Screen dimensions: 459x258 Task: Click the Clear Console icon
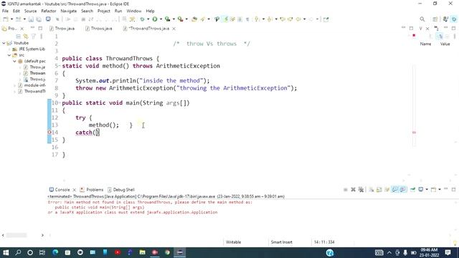372,189
